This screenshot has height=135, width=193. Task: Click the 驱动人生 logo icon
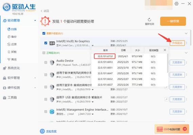tap(7, 7)
